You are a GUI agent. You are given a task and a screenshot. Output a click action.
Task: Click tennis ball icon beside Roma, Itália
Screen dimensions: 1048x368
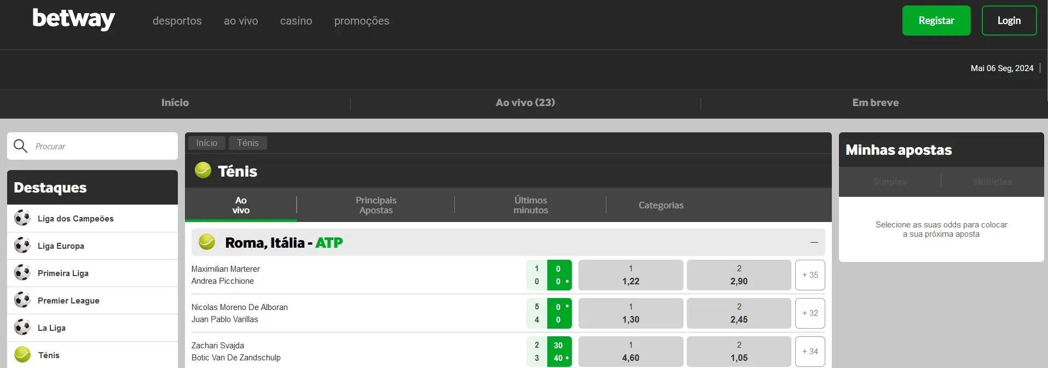207,242
